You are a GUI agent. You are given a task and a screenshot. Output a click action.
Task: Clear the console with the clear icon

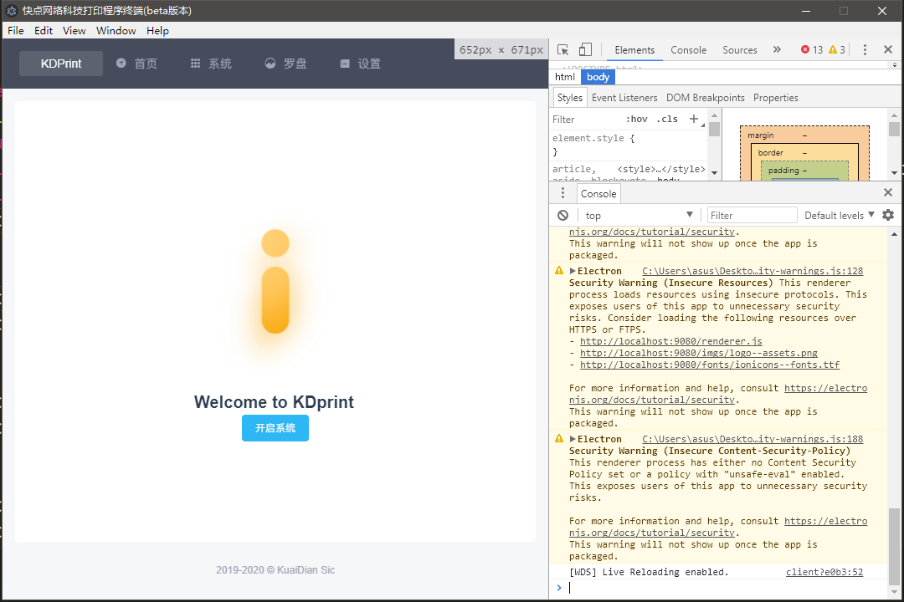[562, 216]
